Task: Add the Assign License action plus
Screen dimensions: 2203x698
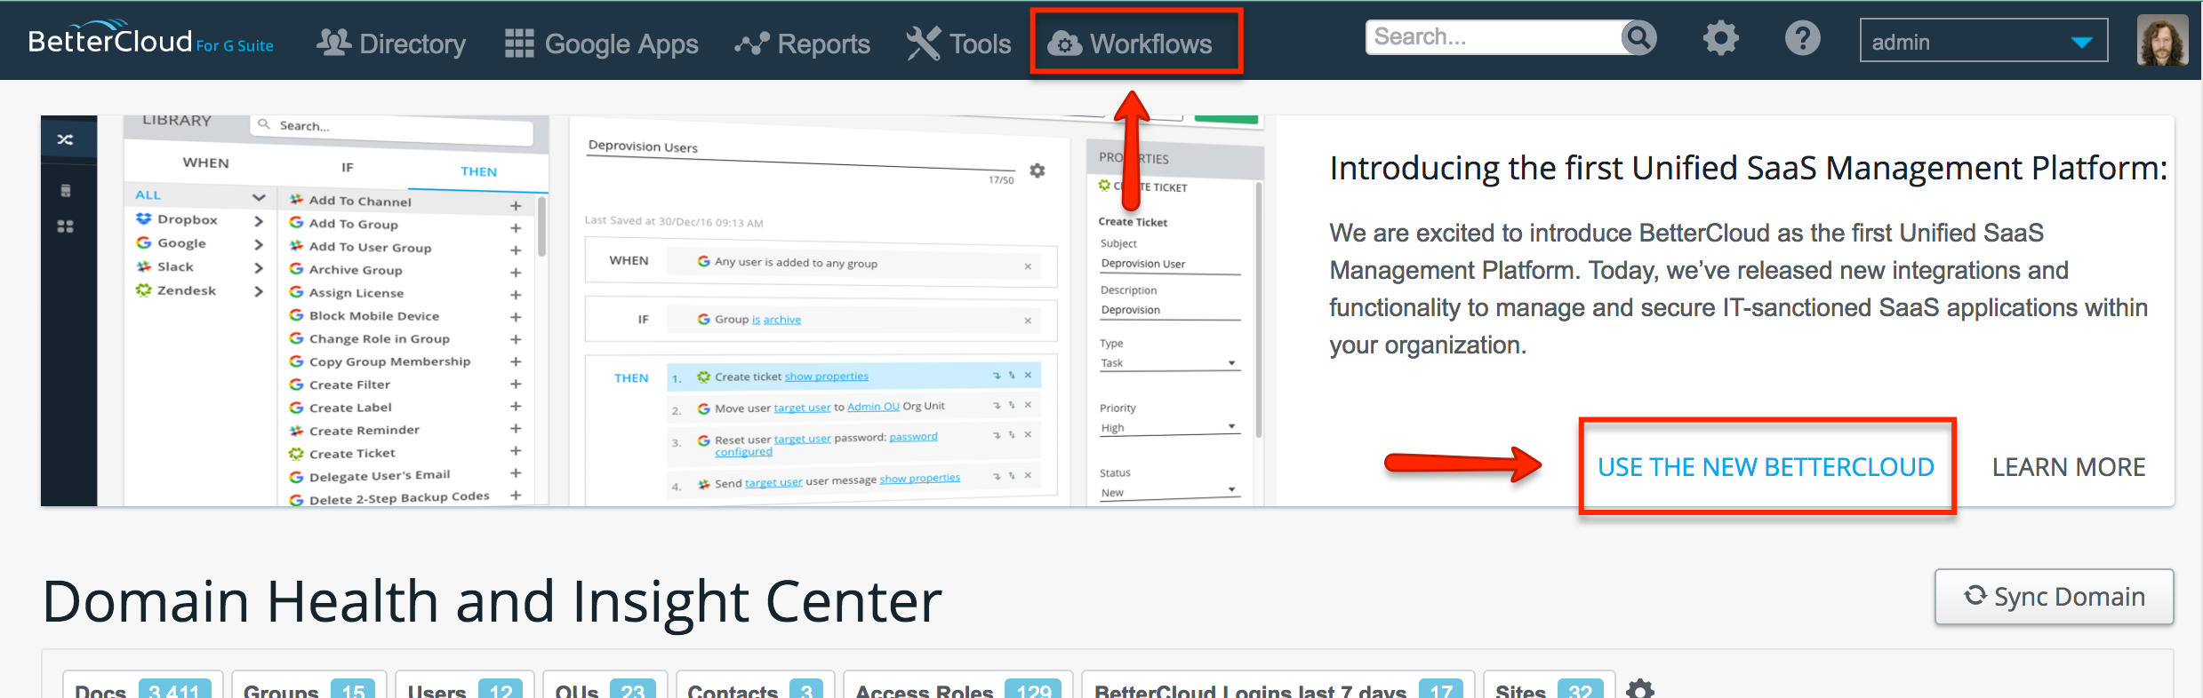Action: (x=516, y=295)
